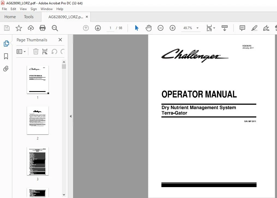Click the page number input field
Image resolution: width=277 pixels, height=198 pixels.
tap(110, 28)
